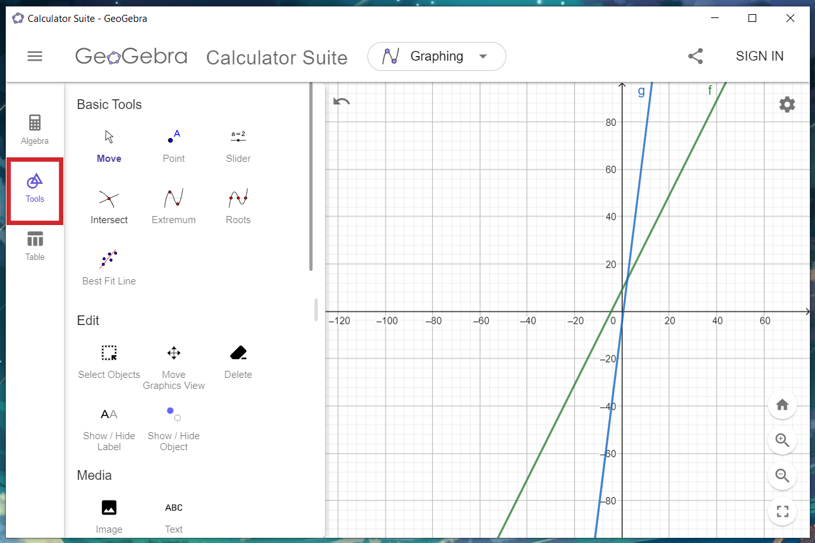Image resolution: width=815 pixels, height=543 pixels.
Task: Click the Calculator Suite title text
Action: click(x=276, y=57)
